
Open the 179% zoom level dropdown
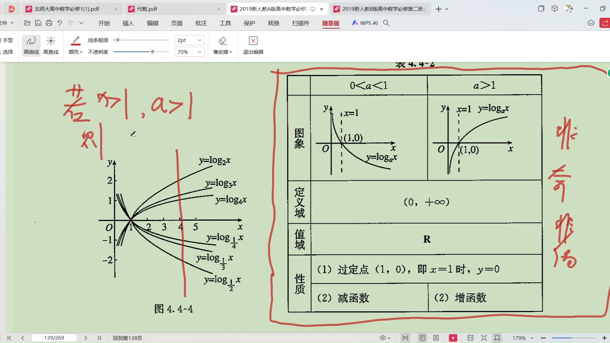point(523,338)
